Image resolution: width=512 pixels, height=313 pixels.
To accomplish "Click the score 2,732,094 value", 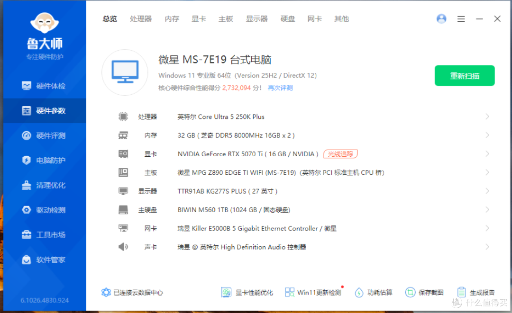I will tap(237, 88).
